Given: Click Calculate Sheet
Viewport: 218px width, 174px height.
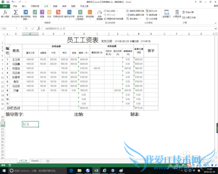Looking at the screenshot, I should (x=189, y=17).
